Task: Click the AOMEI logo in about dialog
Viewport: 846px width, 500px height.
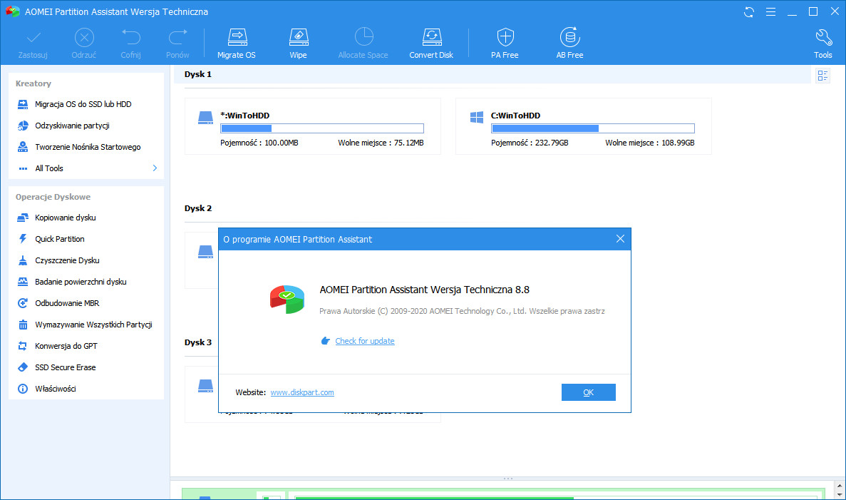Action: [287, 299]
